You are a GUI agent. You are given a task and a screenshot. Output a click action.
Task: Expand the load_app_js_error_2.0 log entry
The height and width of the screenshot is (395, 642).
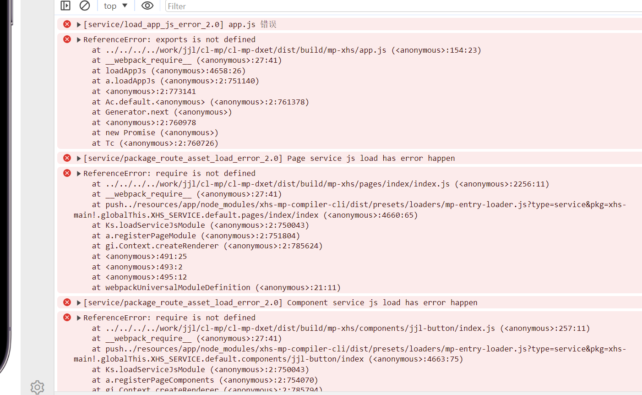pos(79,25)
